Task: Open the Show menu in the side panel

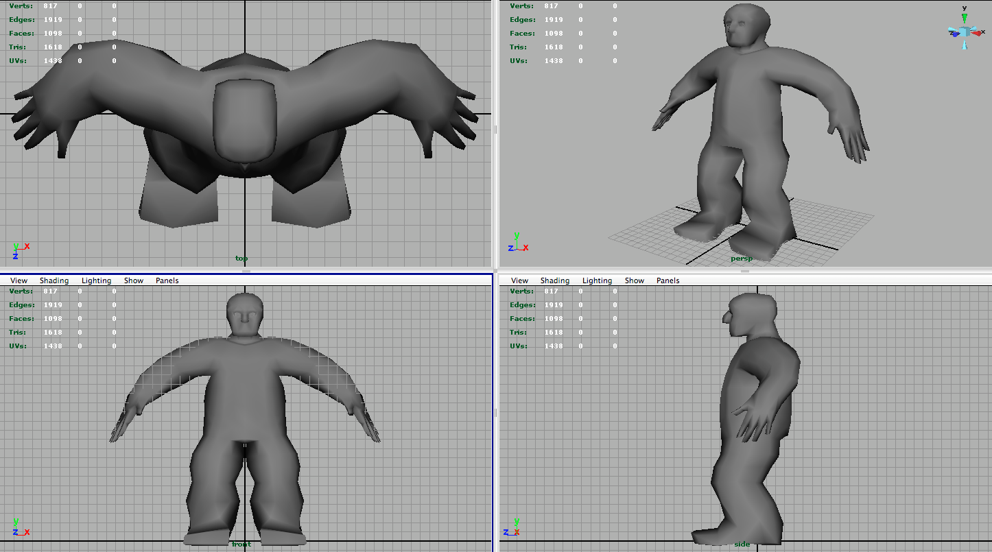Action: pyautogui.click(x=635, y=280)
